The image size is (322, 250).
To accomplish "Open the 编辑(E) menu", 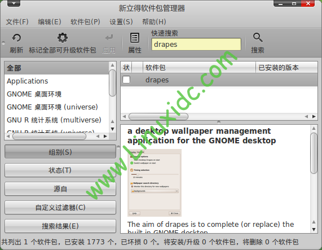I will pyautogui.click(x=50, y=21).
